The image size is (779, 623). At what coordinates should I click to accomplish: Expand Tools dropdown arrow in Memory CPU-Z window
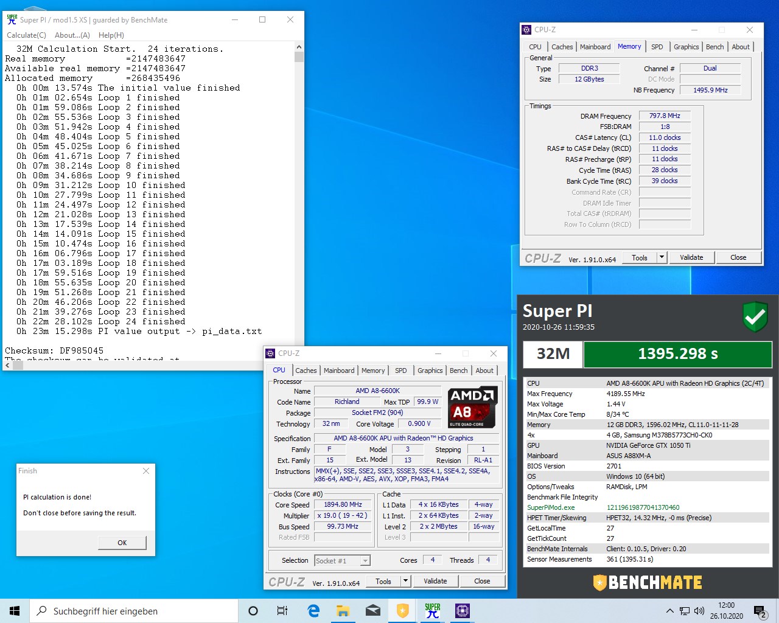click(662, 258)
